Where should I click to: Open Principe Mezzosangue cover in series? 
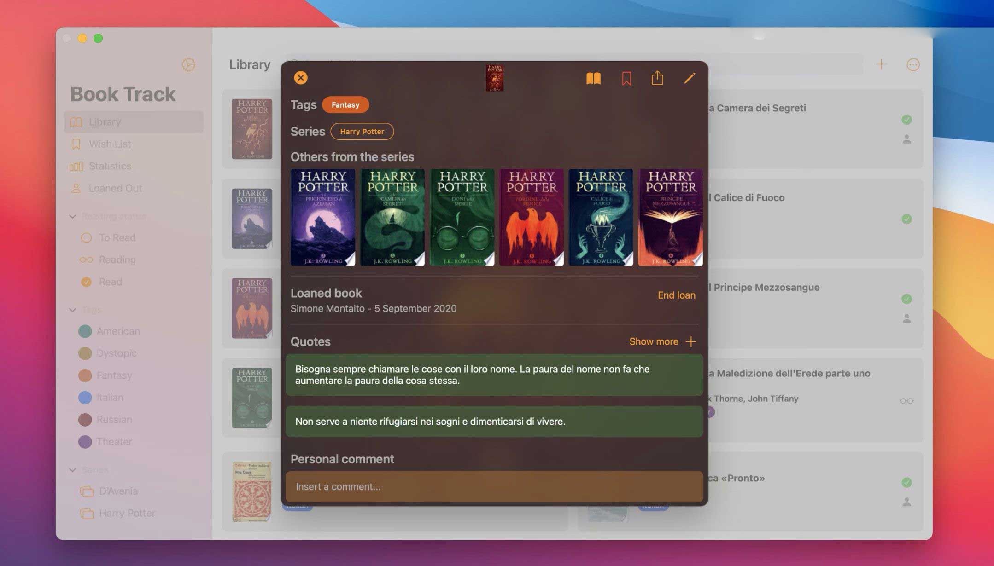click(671, 217)
